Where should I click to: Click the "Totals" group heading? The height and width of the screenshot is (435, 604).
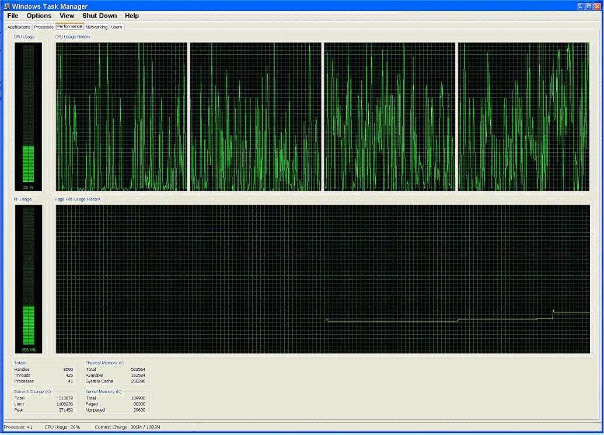20,363
